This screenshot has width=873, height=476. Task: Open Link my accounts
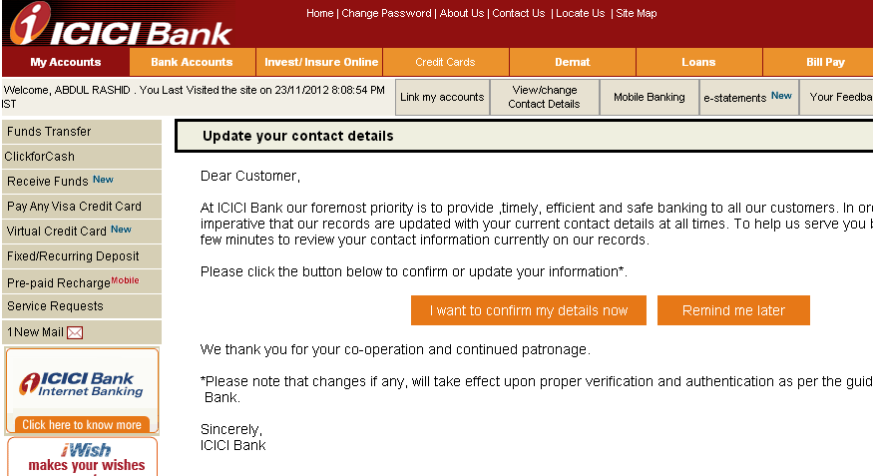click(442, 97)
